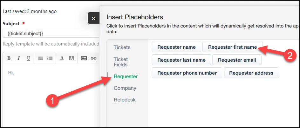300x128 pixels.
Task: Show Company placeholders
Action: pos(125,88)
